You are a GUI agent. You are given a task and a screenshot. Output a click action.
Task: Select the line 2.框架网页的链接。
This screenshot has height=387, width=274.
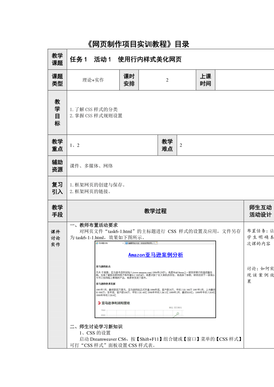tap(91, 191)
